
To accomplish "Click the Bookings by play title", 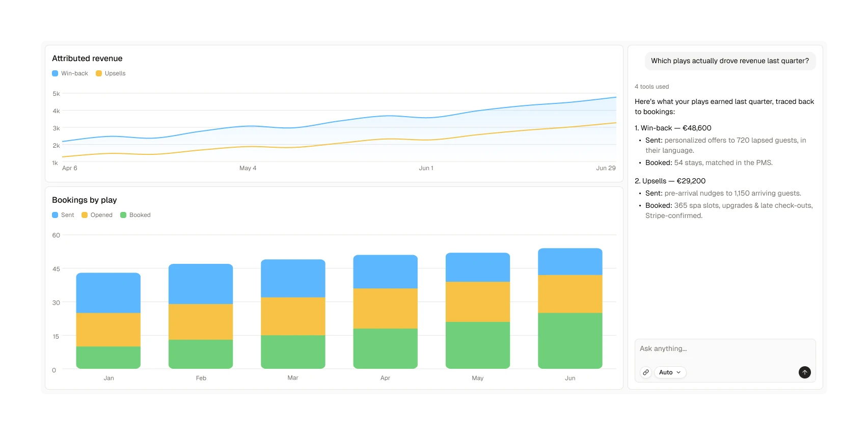I will click(85, 200).
